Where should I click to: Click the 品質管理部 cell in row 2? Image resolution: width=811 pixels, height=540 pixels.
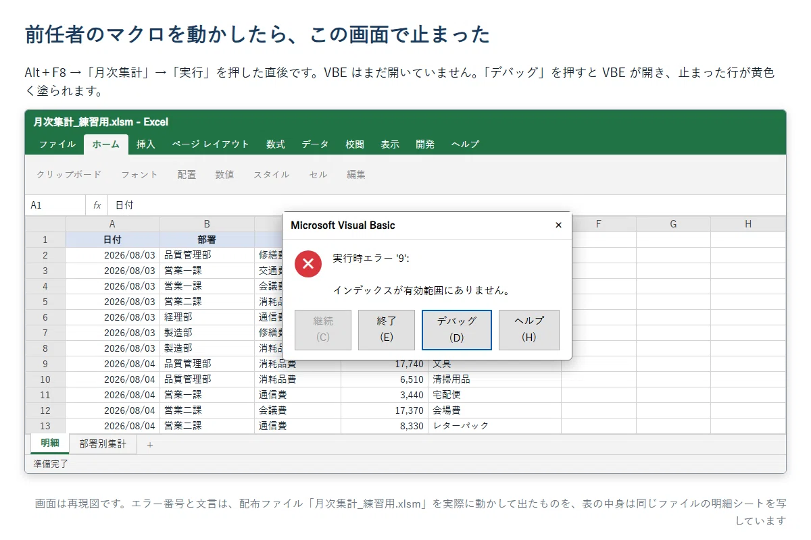(207, 255)
